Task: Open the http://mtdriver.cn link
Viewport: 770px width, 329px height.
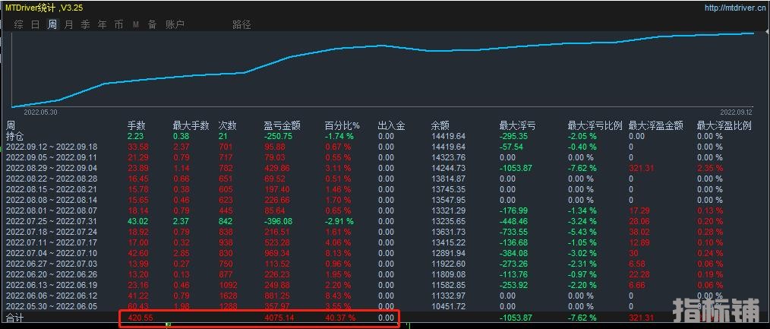Action: click(x=735, y=8)
